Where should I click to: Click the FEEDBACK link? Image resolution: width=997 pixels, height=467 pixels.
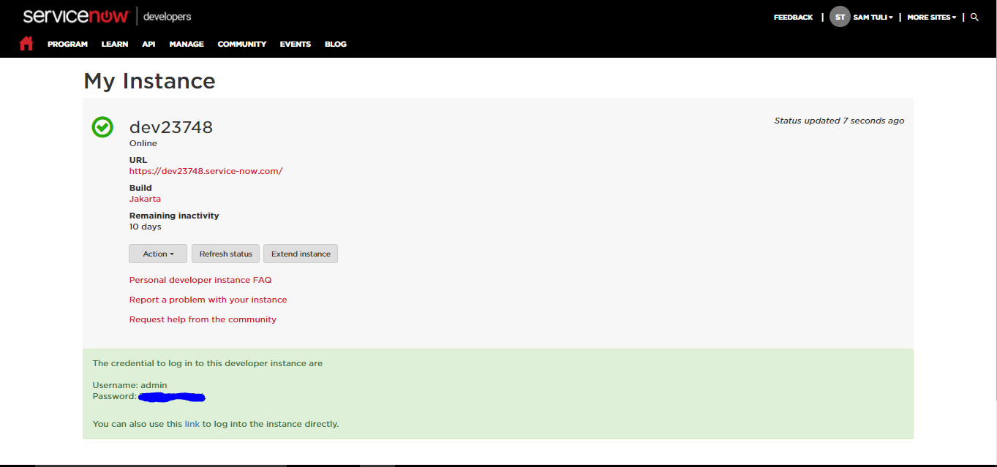pyautogui.click(x=793, y=17)
